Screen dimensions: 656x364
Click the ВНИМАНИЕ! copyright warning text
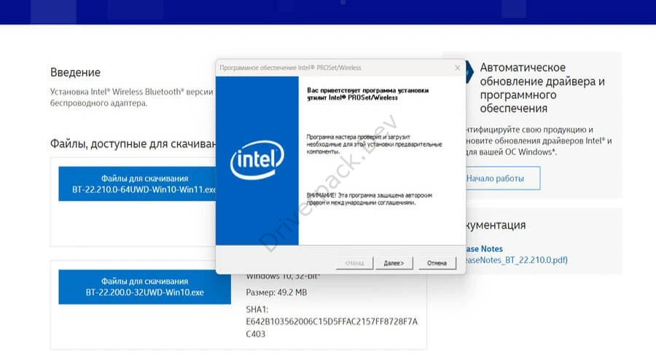coord(370,199)
